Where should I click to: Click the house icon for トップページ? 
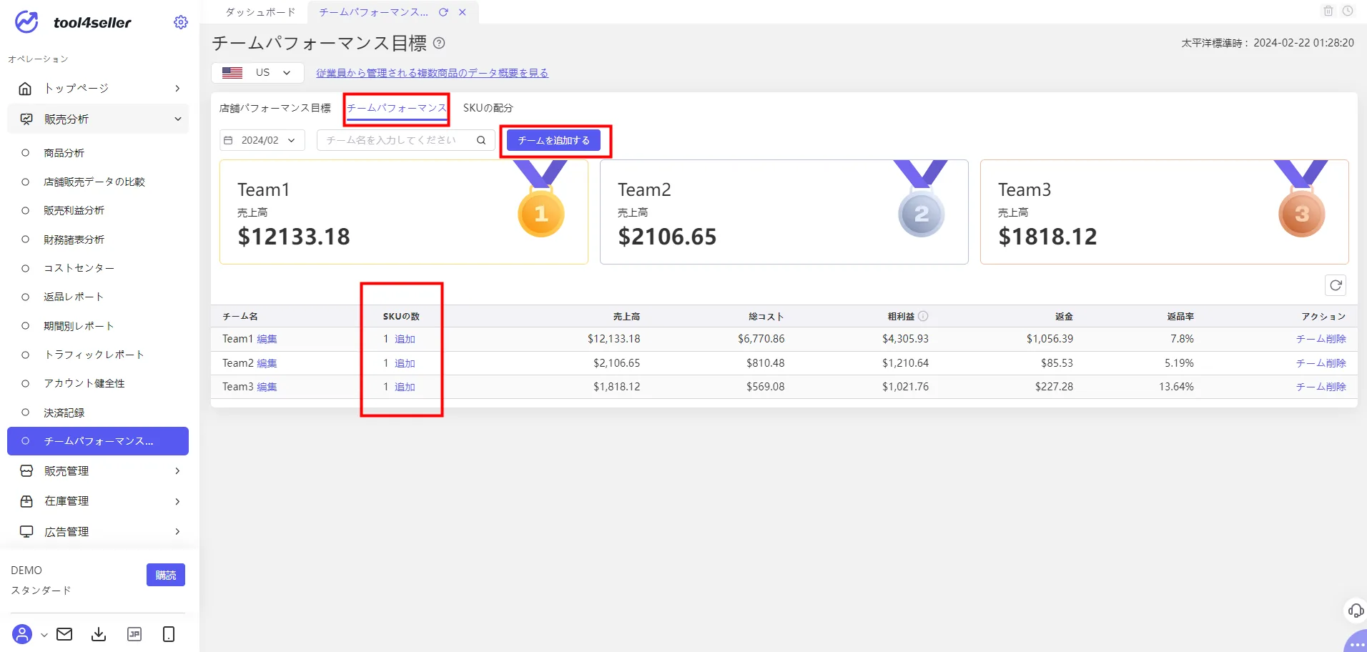(25, 88)
